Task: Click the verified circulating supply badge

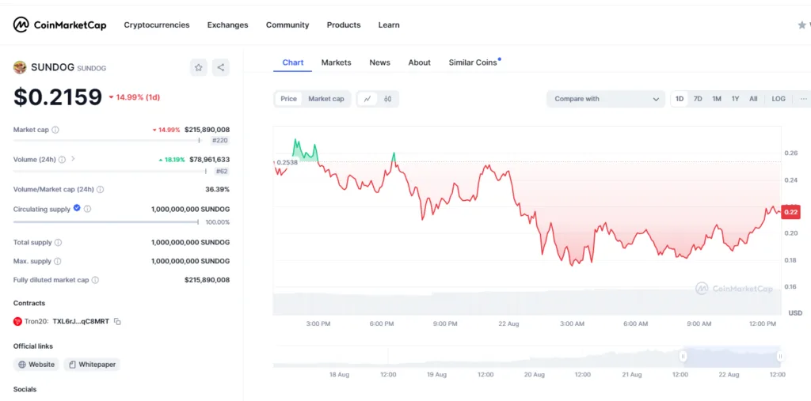Action: click(x=77, y=208)
